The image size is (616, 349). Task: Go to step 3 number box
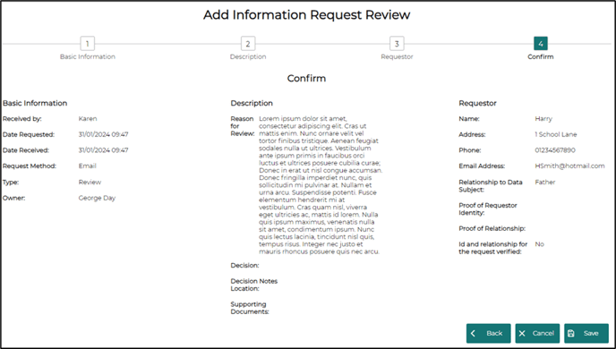point(397,44)
